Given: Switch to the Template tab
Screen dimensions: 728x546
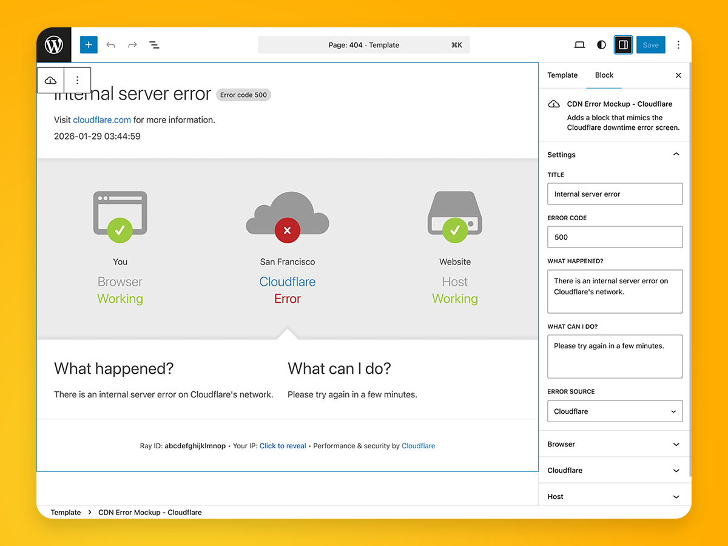Looking at the screenshot, I should pyautogui.click(x=562, y=75).
